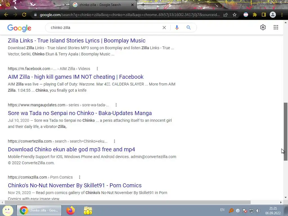Open Chrome three-dot menu
This screenshot has width=288, height=216.
(x=282, y=15)
